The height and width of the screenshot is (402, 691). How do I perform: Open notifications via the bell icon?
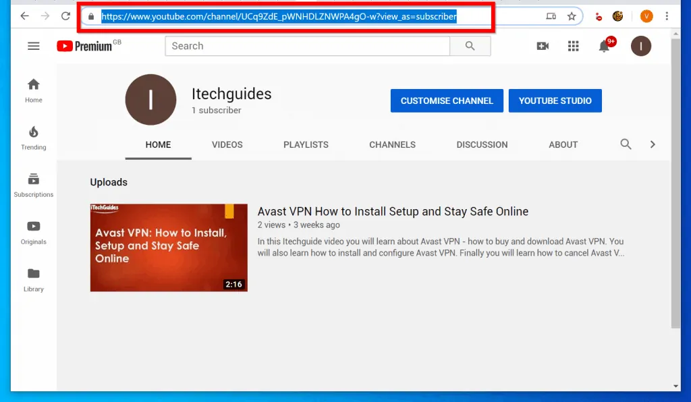[604, 46]
